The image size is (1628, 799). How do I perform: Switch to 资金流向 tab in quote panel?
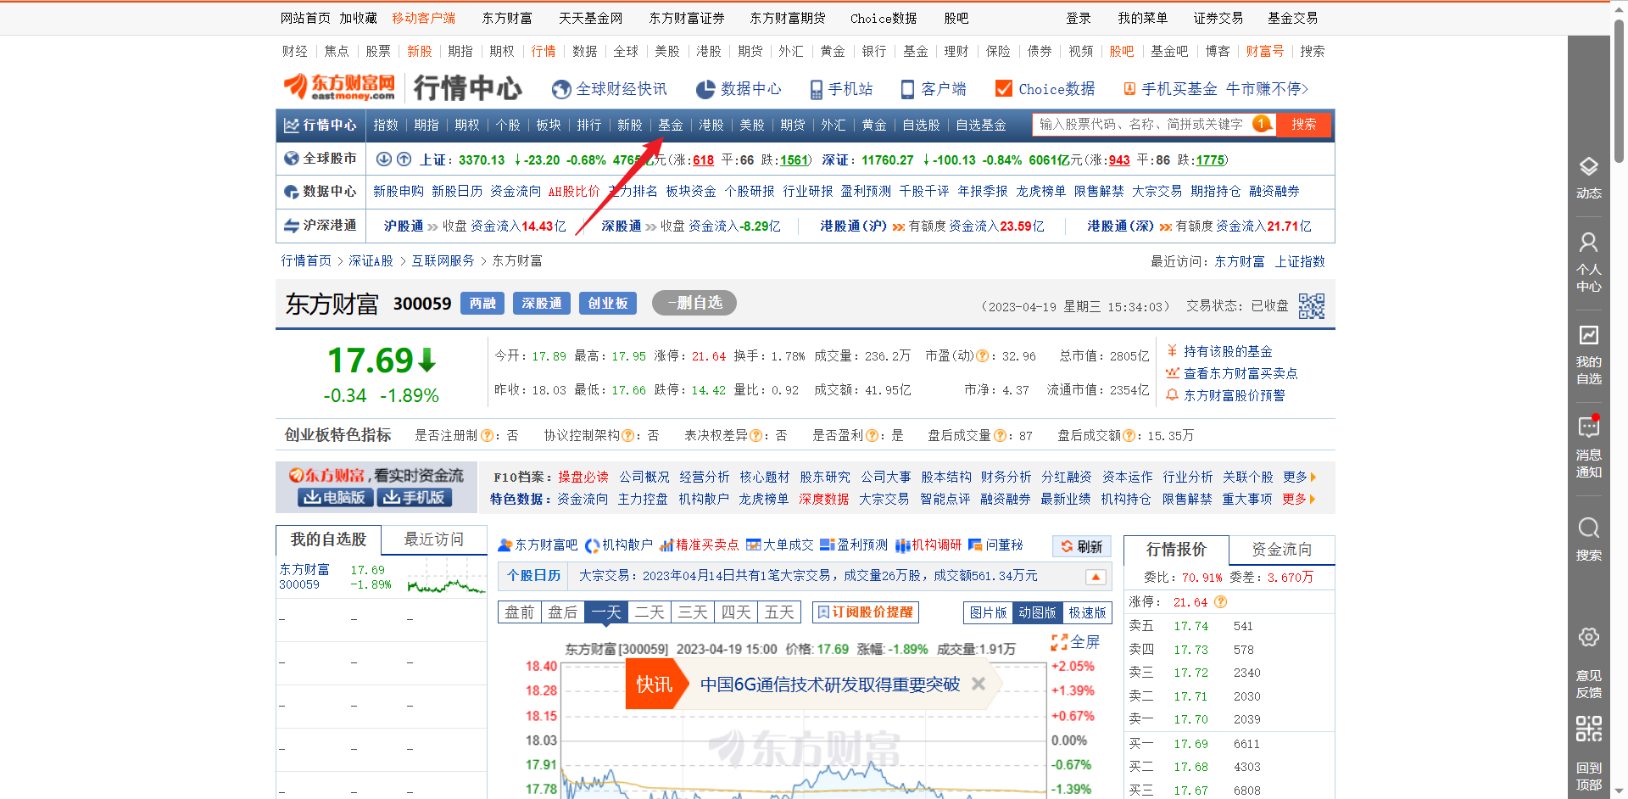(1281, 550)
